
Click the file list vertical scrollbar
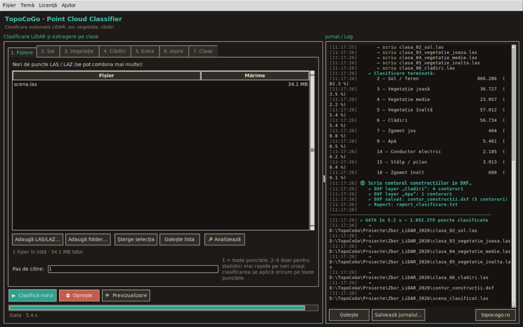point(313,150)
